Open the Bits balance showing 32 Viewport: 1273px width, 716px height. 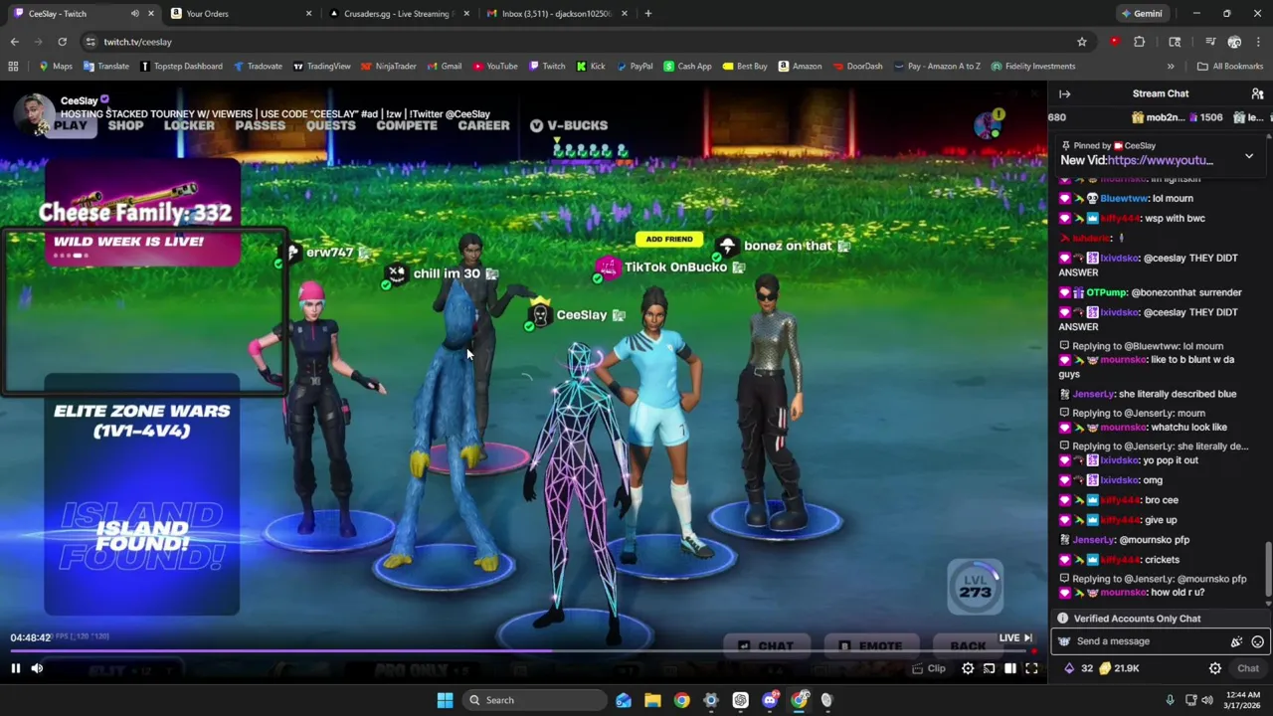pos(1079,668)
